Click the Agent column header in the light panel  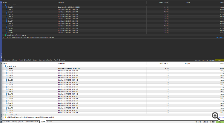[x=5, y=64]
